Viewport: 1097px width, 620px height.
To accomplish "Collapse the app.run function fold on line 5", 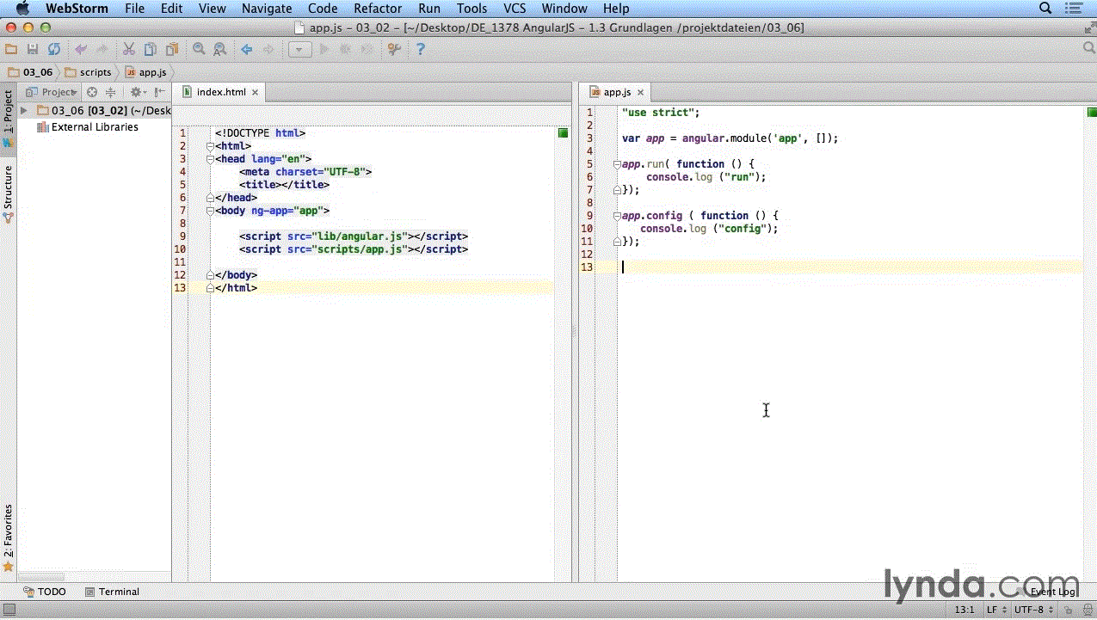I will 617,164.
